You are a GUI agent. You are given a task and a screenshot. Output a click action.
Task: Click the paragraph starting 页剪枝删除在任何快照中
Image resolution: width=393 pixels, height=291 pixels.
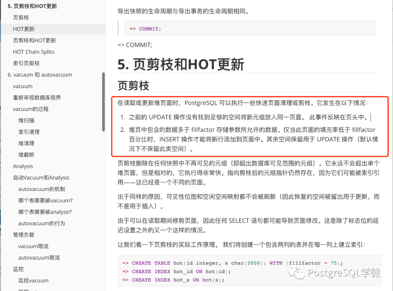click(x=249, y=173)
